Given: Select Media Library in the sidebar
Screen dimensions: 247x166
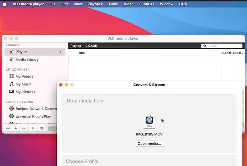Looking at the screenshot, I should point(35,60).
